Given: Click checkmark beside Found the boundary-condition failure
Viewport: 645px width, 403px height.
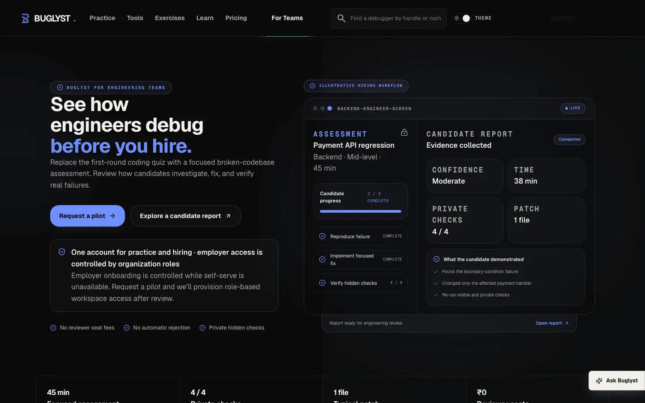Looking at the screenshot, I should tap(435, 271).
